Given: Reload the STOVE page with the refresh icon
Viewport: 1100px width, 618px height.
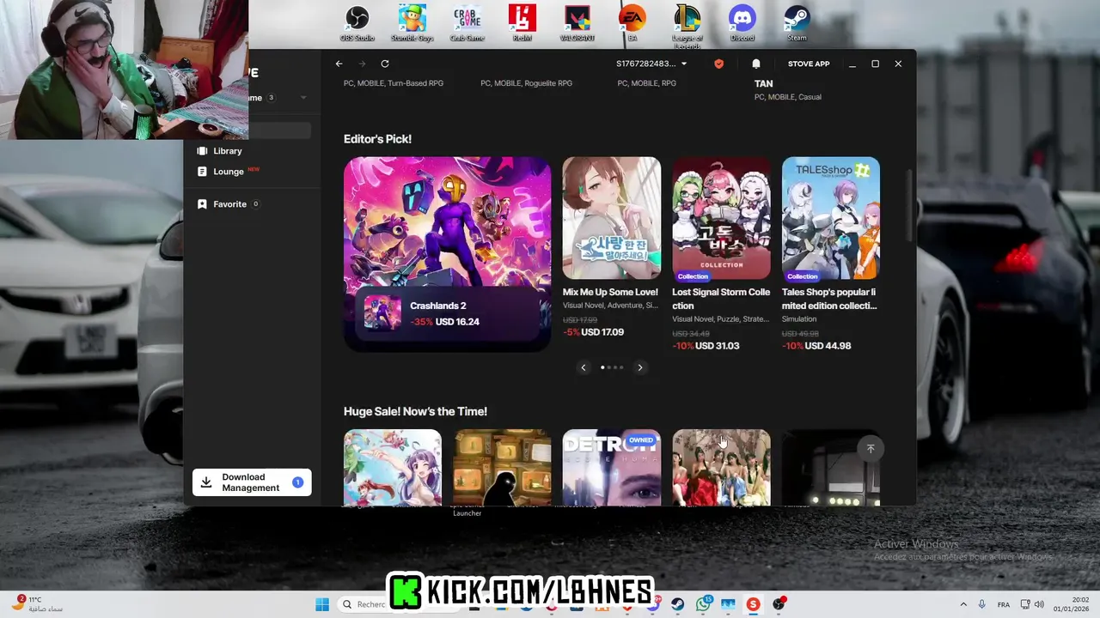Looking at the screenshot, I should coord(385,64).
